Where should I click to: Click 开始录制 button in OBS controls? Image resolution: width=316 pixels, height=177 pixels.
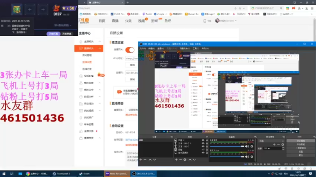click(301, 144)
